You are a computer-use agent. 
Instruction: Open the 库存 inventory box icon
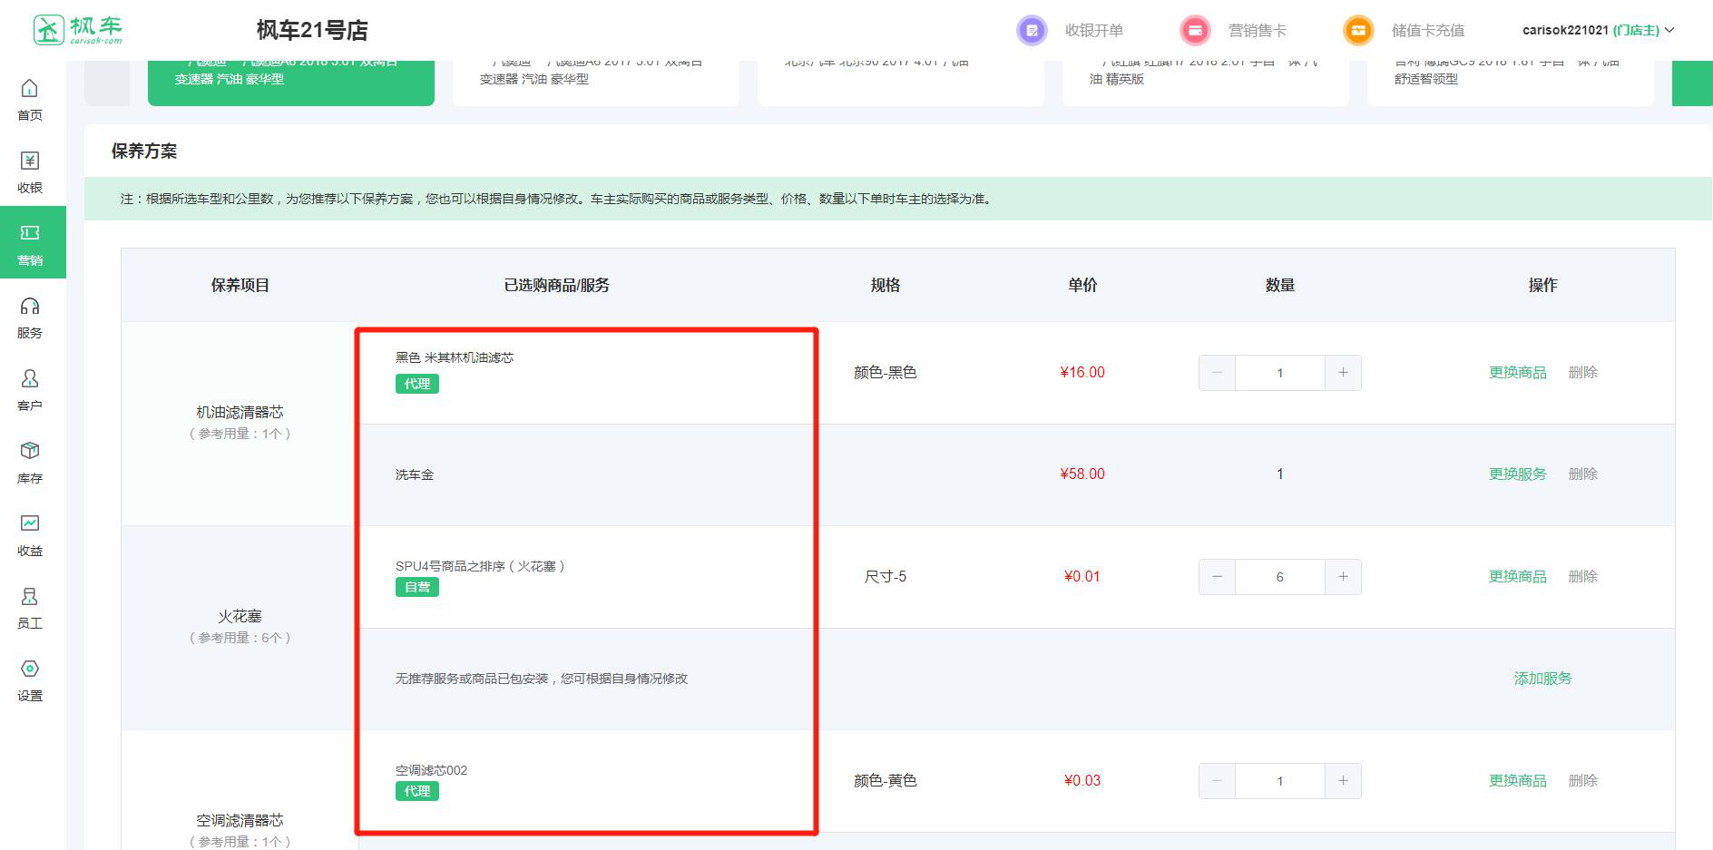click(30, 451)
